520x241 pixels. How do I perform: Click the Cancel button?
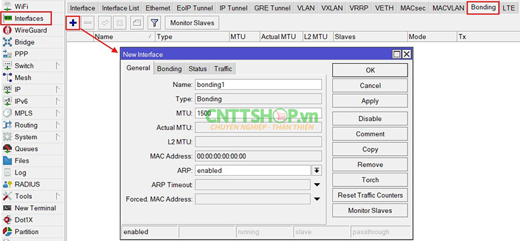click(x=370, y=86)
